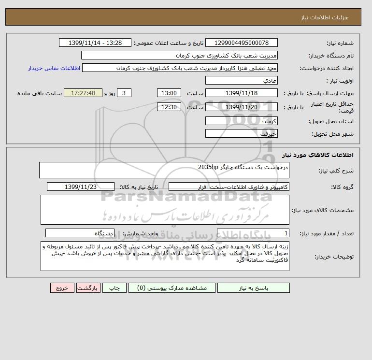Click the delivery city field 'جیرفت'
Screen dimensions: 372x360
point(241,133)
